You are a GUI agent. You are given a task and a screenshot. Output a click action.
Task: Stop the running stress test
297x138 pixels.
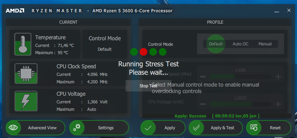coord(148,86)
